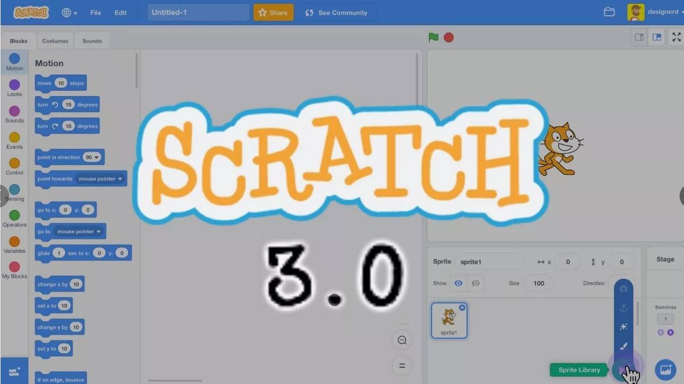Click the change y by 10 block
Screen dimensions: 684x384
pyautogui.click(x=60, y=327)
